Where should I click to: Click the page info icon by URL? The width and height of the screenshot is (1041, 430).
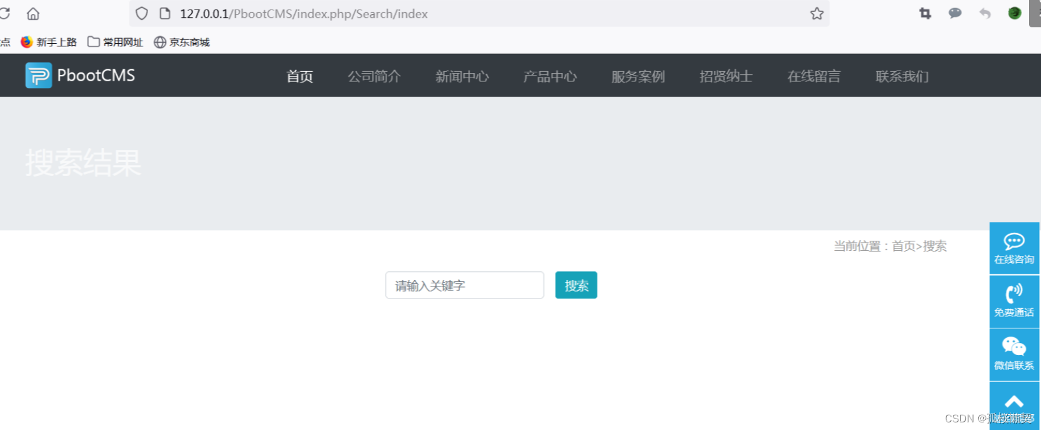165,13
